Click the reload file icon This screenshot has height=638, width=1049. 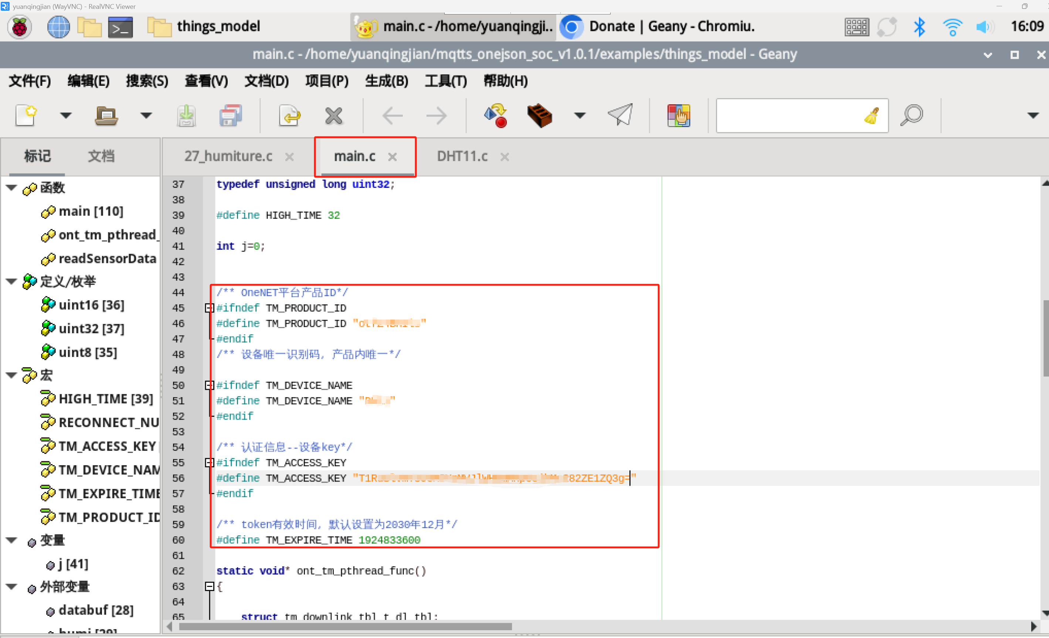[x=289, y=115]
